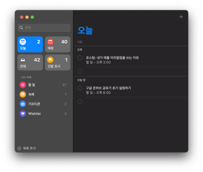Close the Reminders window with red button
The height and width of the screenshot is (172, 203).
point(22,17)
